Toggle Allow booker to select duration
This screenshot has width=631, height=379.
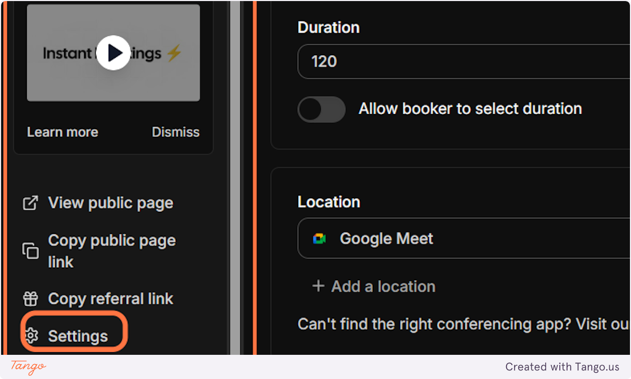pos(321,109)
